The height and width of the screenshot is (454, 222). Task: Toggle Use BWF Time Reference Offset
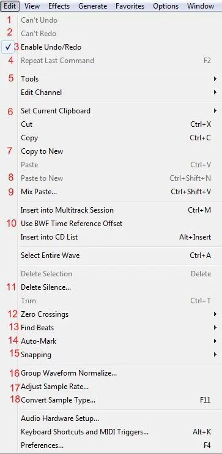119,224
